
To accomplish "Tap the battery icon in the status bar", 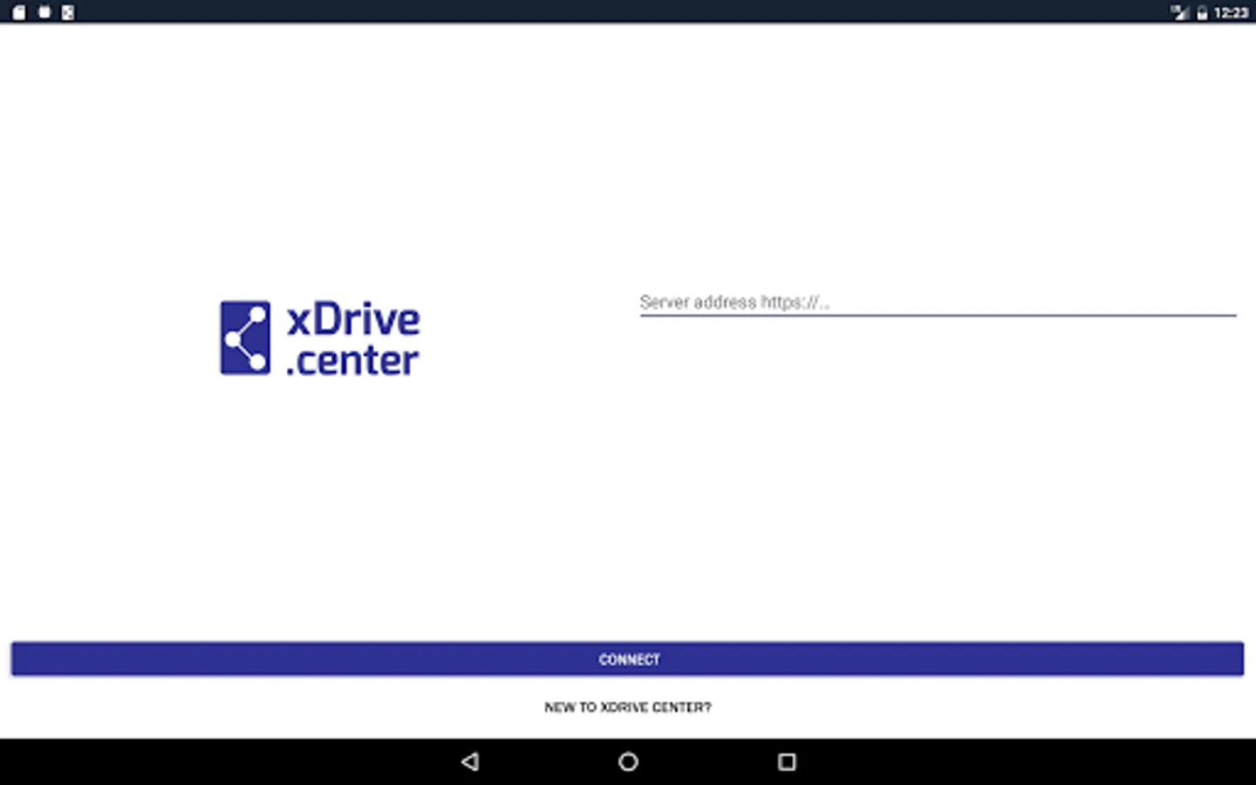I will coord(1202,12).
